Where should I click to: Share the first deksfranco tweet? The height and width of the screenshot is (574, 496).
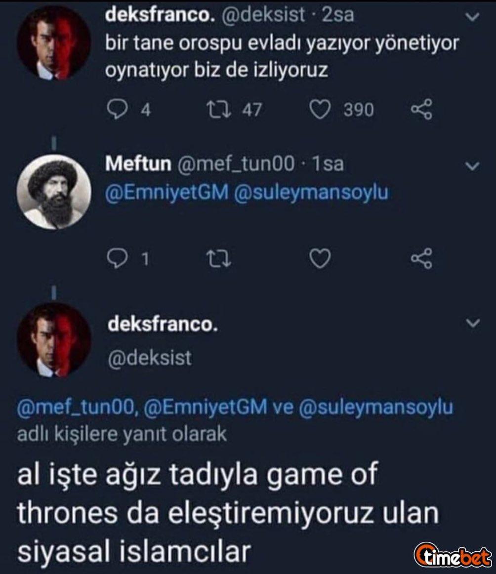421,110
